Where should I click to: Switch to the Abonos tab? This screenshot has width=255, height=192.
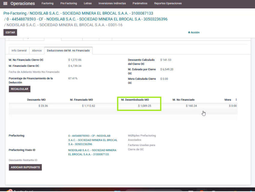tap(37, 50)
